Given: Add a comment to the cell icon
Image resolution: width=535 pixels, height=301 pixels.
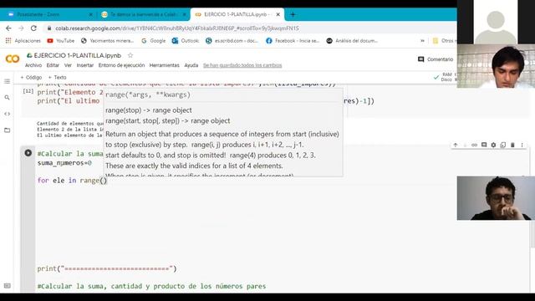Looking at the screenshot, I should point(484,145).
